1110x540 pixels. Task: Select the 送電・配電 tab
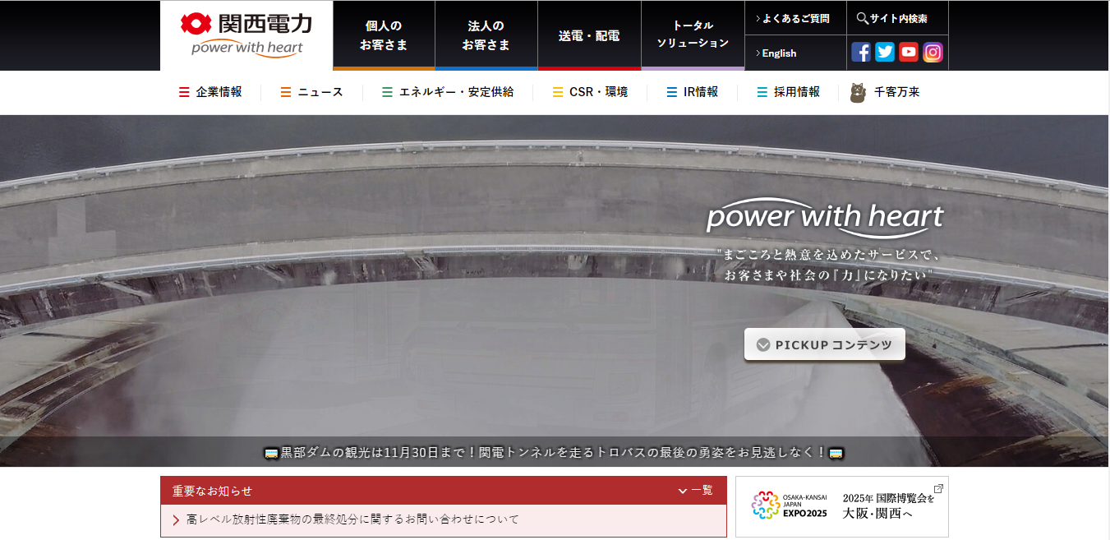589,35
